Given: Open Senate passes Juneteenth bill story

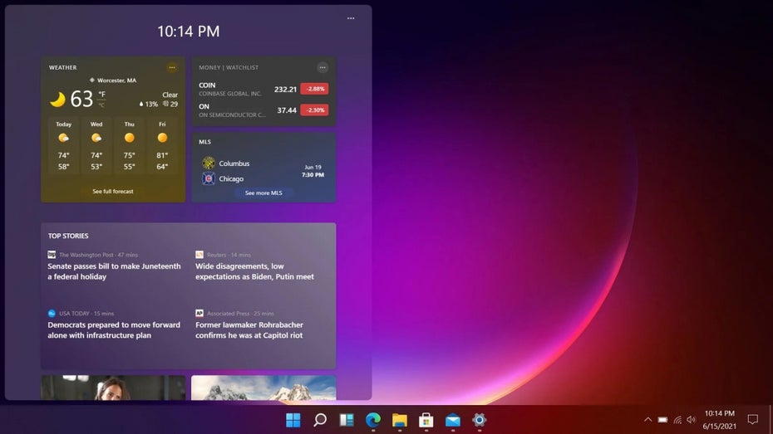Looking at the screenshot, I should (114, 271).
